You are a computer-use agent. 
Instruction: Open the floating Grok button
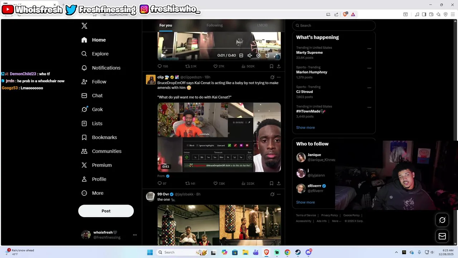coord(442,220)
